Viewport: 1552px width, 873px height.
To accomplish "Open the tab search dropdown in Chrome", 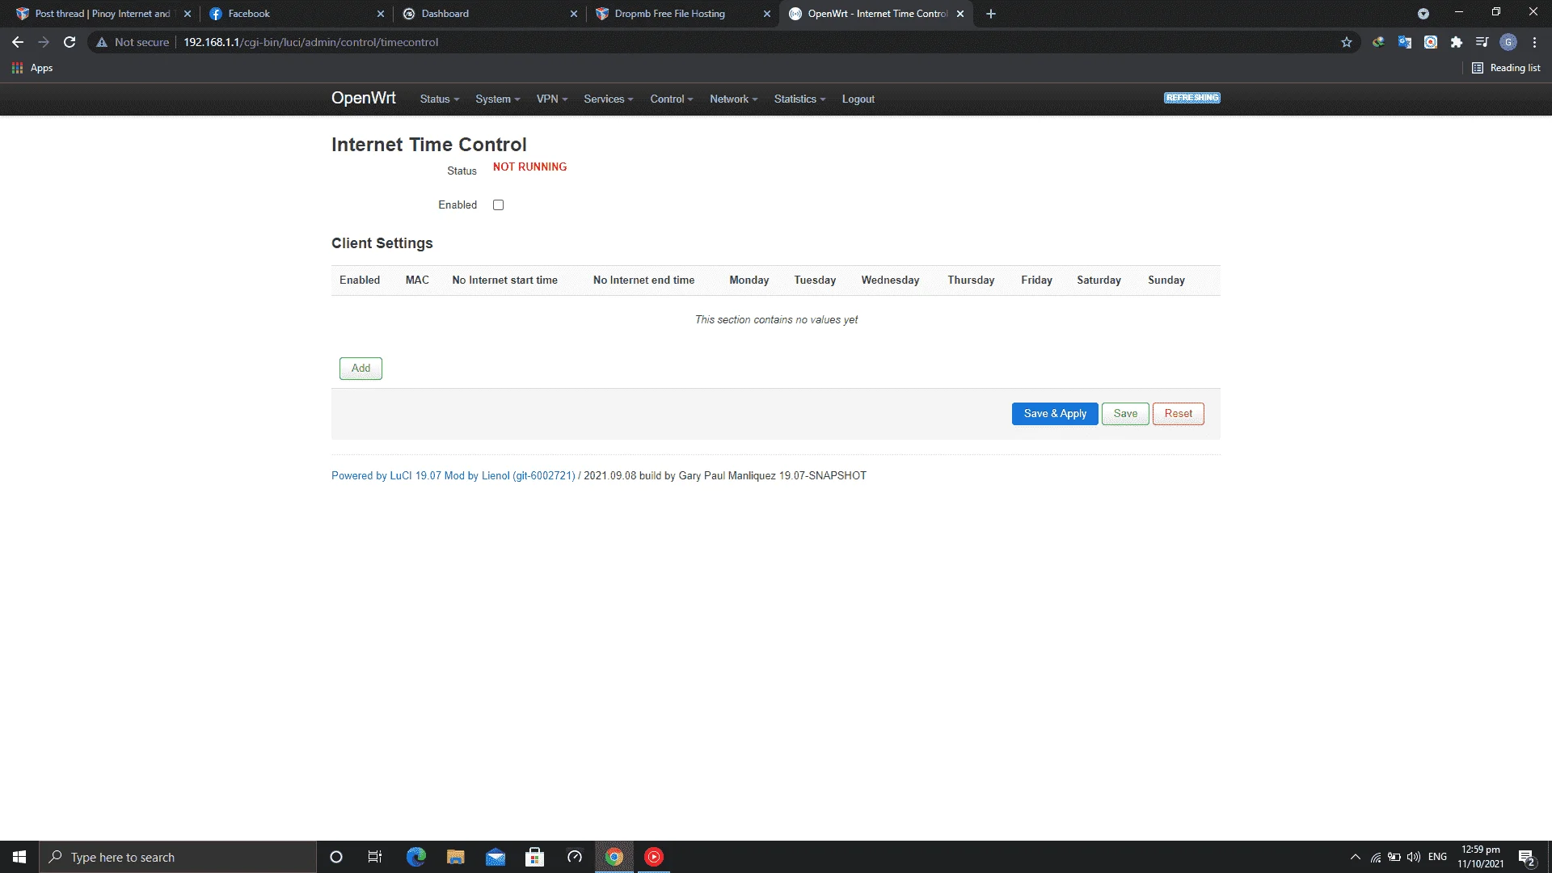I will coord(1423,14).
